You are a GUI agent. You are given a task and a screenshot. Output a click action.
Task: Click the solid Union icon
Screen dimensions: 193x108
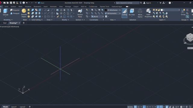click(33, 10)
